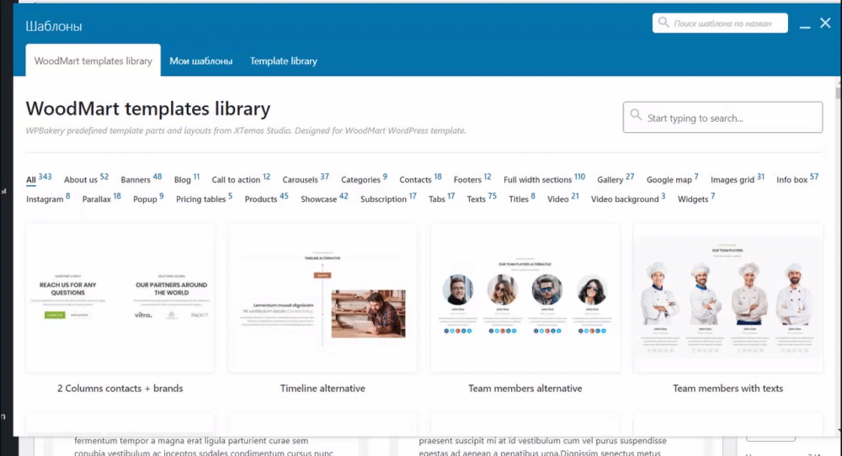842x456 pixels.
Task: Filter templates by Video 21
Action: point(562,198)
